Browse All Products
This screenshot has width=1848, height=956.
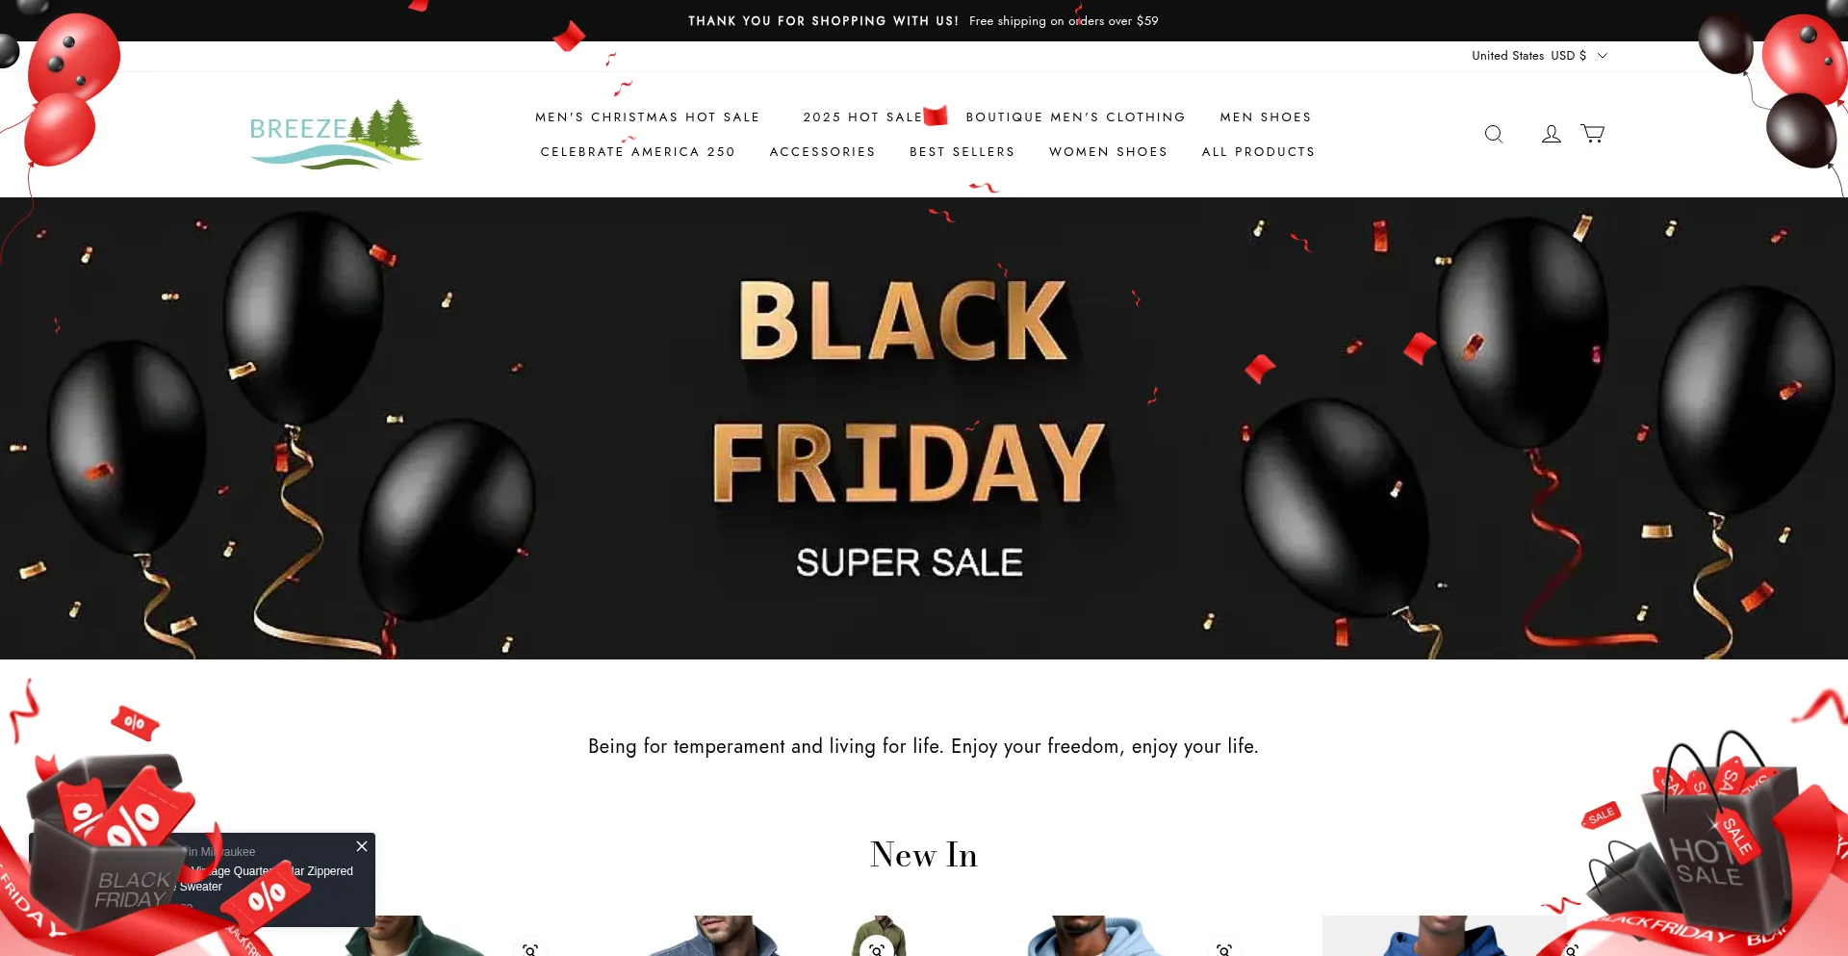(1259, 152)
